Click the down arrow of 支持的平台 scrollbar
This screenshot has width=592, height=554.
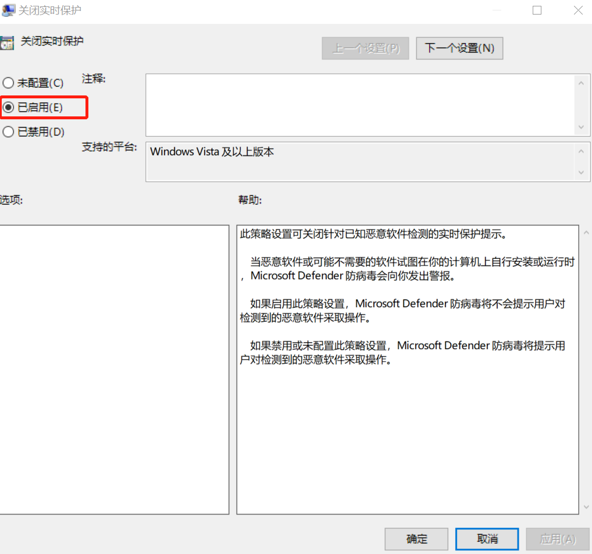(581, 172)
